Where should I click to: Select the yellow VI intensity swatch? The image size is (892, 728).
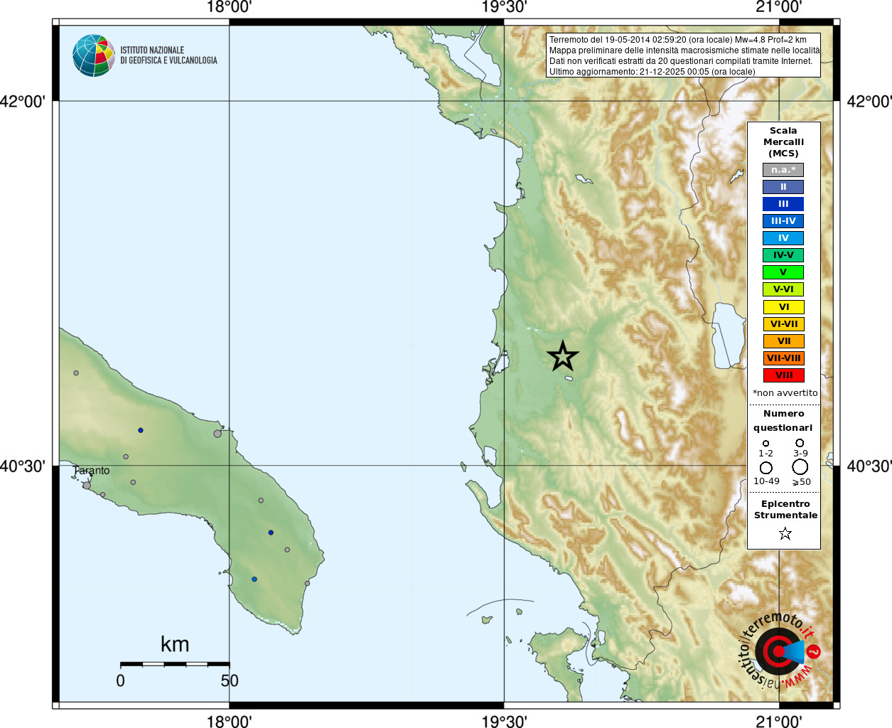tap(784, 307)
